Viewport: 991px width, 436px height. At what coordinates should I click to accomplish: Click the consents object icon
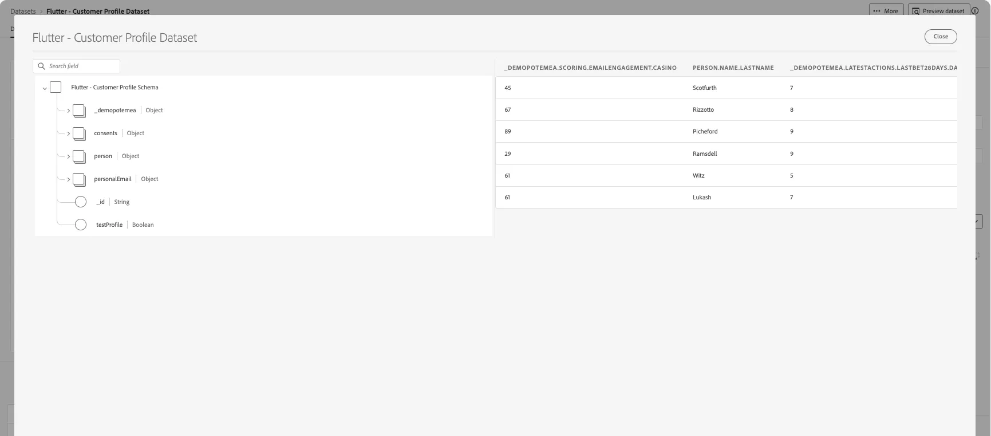[x=79, y=133]
